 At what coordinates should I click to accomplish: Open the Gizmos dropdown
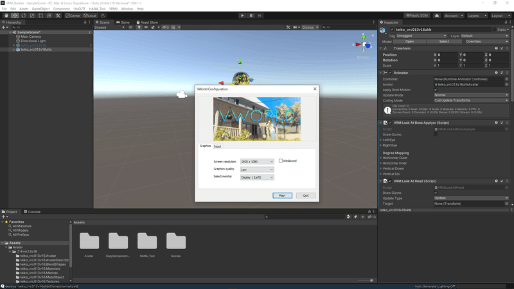(x=310, y=27)
